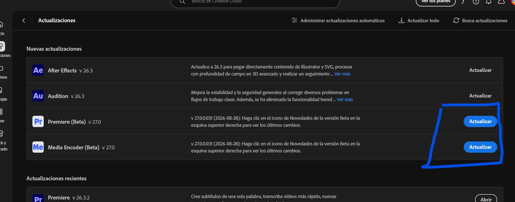Click blue Actualizar for Media Encoder (Beta)

(x=480, y=147)
